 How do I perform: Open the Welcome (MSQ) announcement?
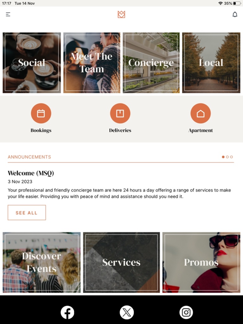click(31, 173)
